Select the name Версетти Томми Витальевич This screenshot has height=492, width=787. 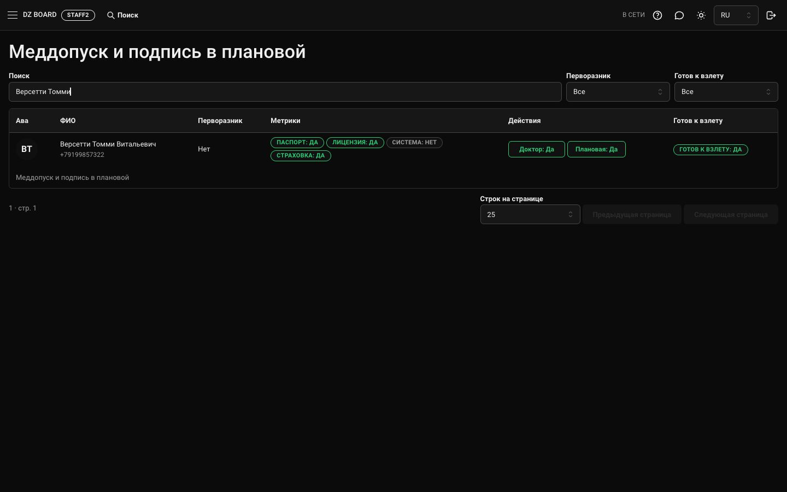(108, 144)
